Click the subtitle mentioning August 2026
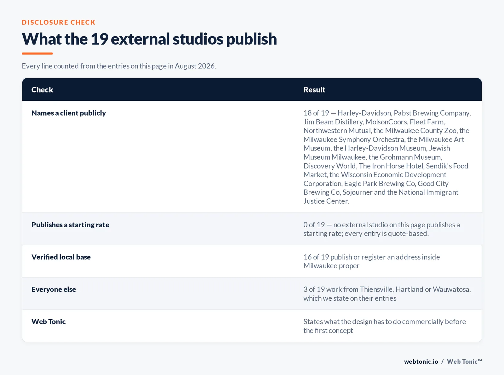 pyautogui.click(x=119, y=66)
